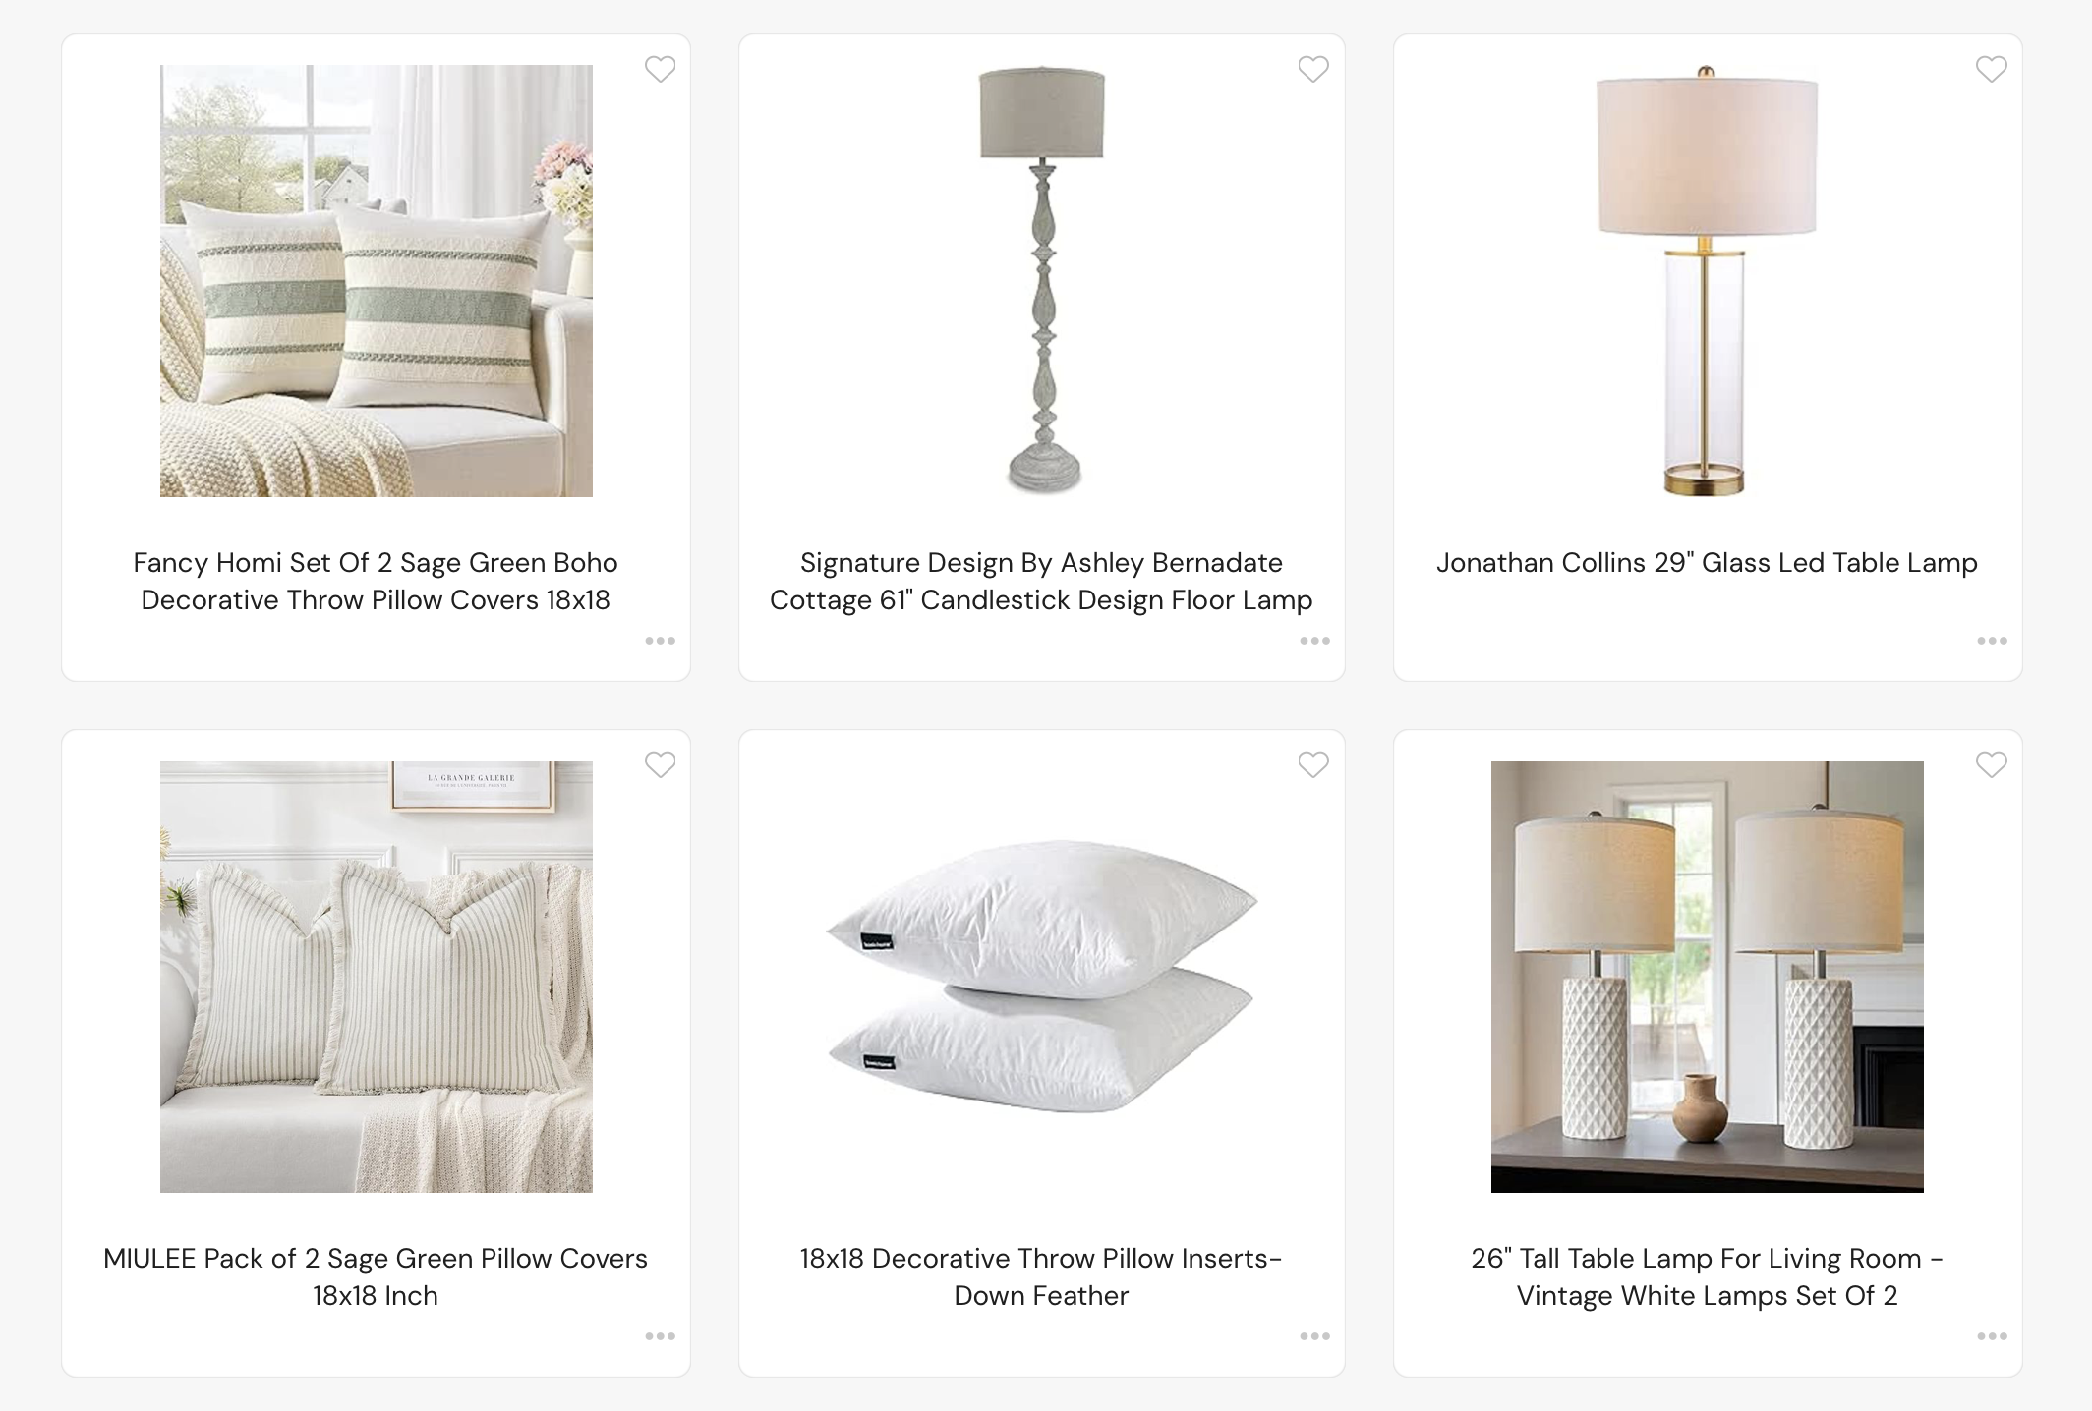Viewport: 2092px width, 1411px height.
Task: Open the 26" Tall Table Lamp title link
Action: tap(1707, 1276)
